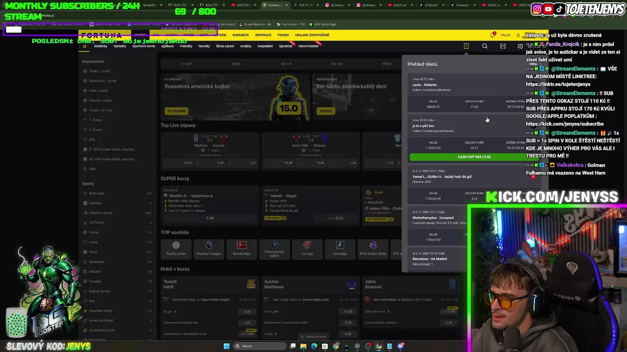Screen dimensions: 627x352
Task: Open Swipe&Bet link
Action: [x=265, y=46]
